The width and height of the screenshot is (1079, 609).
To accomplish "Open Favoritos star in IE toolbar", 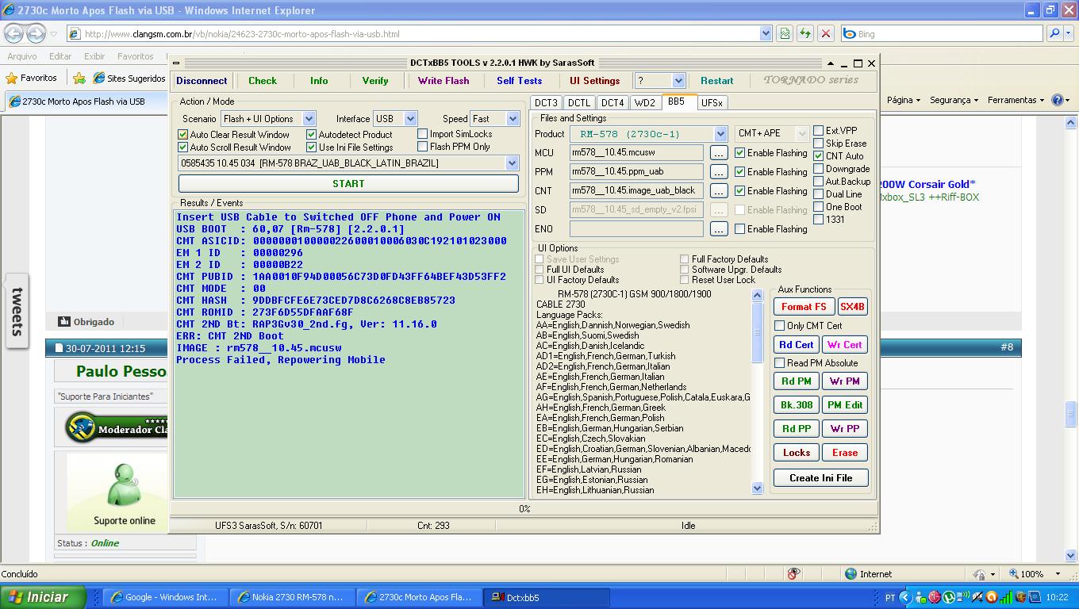I will pos(31,78).
